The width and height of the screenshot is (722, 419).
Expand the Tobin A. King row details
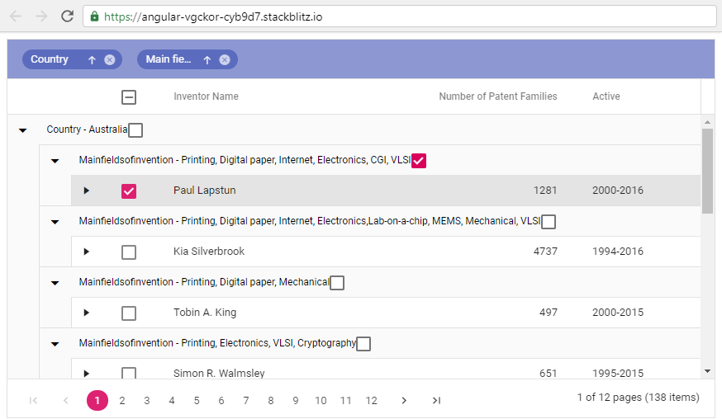click(87, 313)
